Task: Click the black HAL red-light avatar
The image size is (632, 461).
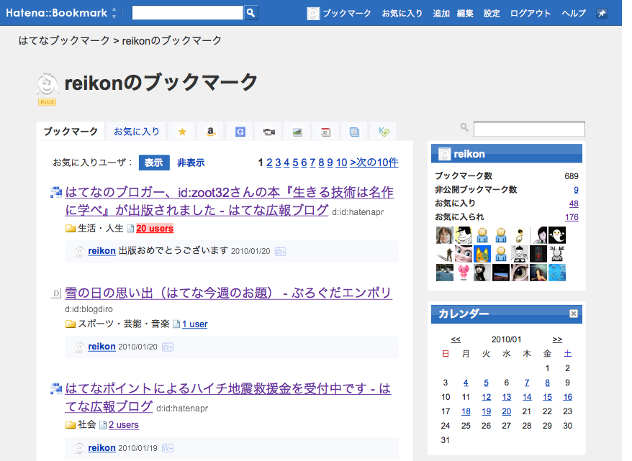Action: pos(538,254)
